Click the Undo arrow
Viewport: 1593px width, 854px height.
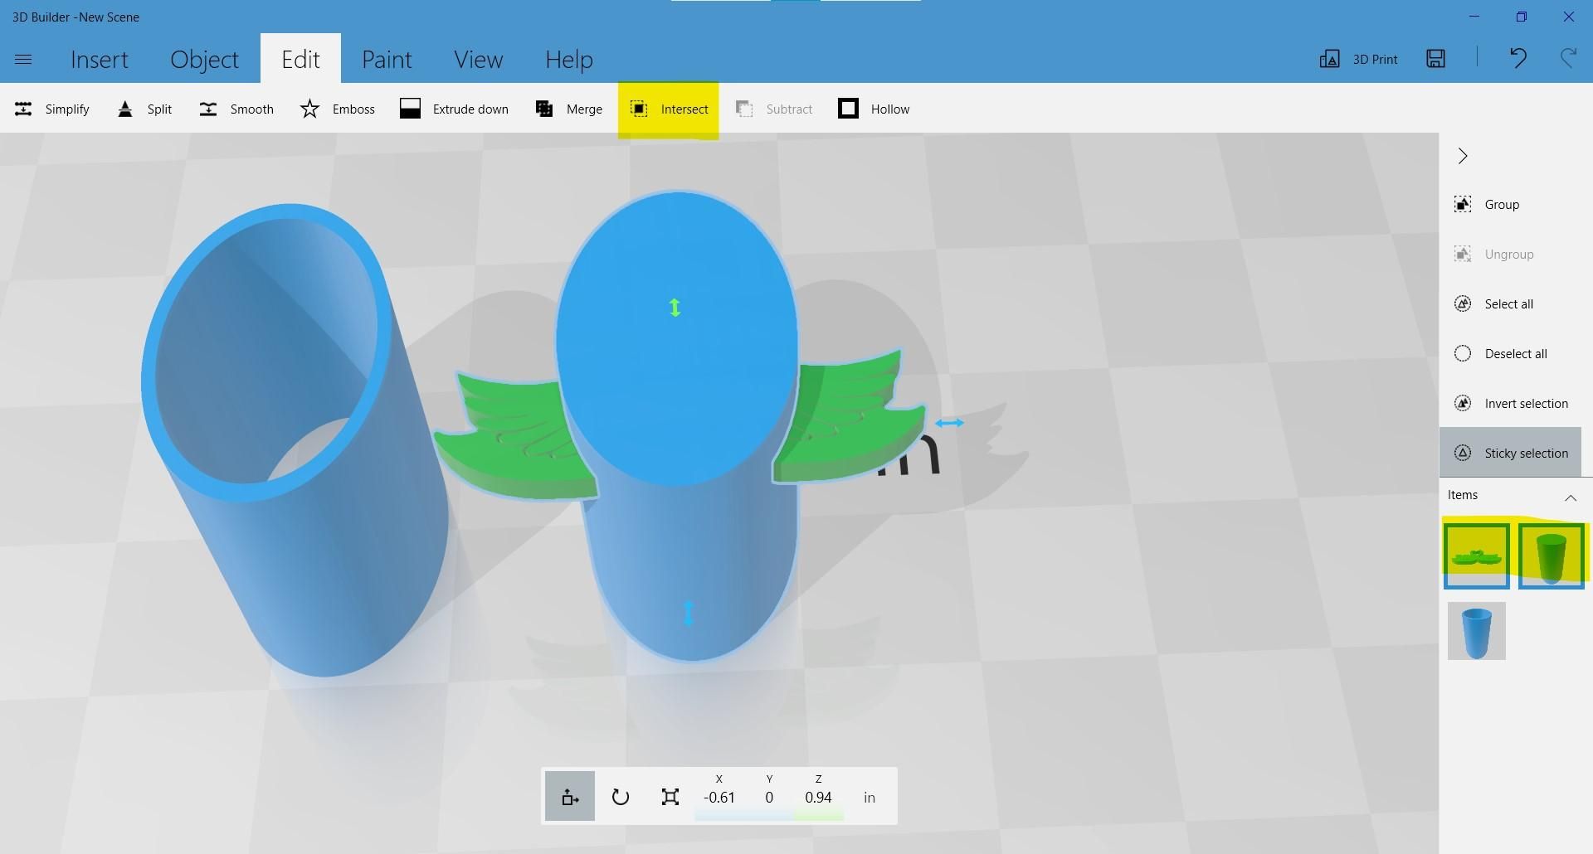tap(1517, 58)
